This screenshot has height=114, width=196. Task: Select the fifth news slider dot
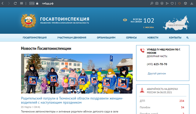click(x=82, y=90)
